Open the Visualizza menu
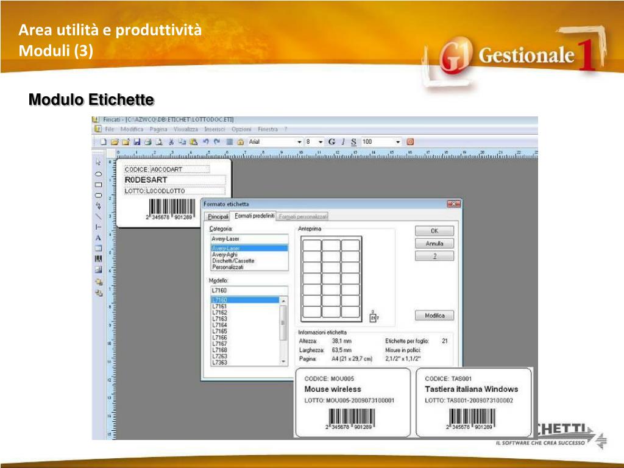Image resolution: width=624 pixels, height=468 pixels. pyautogui.click(x=185, y=129)
